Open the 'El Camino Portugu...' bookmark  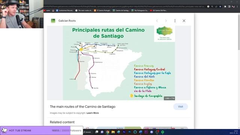[x=102, y=10]
